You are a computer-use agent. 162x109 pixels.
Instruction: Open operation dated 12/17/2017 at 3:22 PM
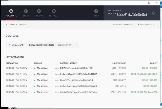[x=16, y=80]
